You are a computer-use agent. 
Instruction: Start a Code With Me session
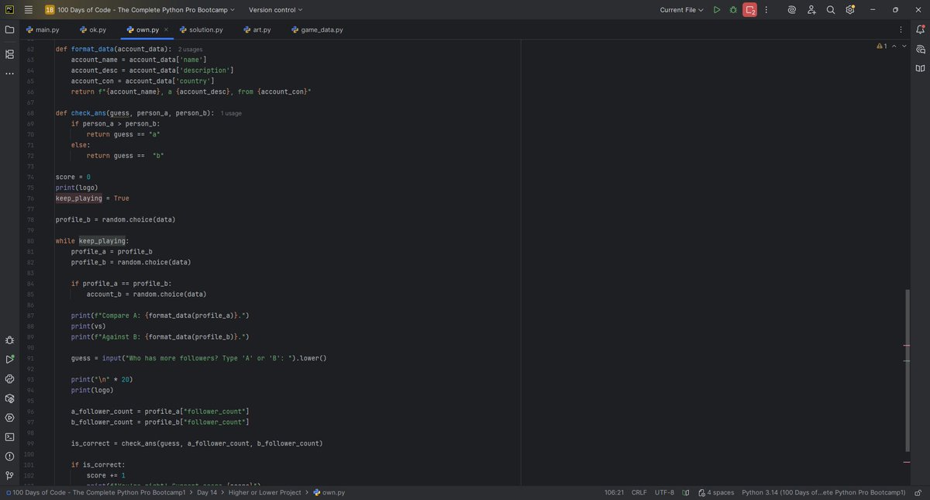[811, 9]
